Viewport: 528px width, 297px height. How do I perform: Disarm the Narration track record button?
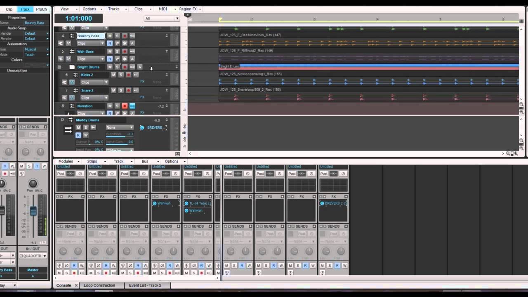125,106
